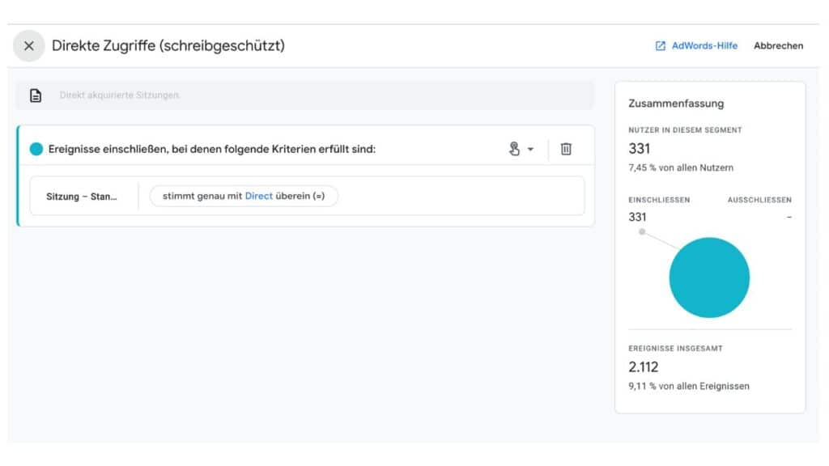The height and width of the screenshot is (466, 829).
Task: Switch to the AUSSCHLIESSEN tab
Action: (759, 199)
